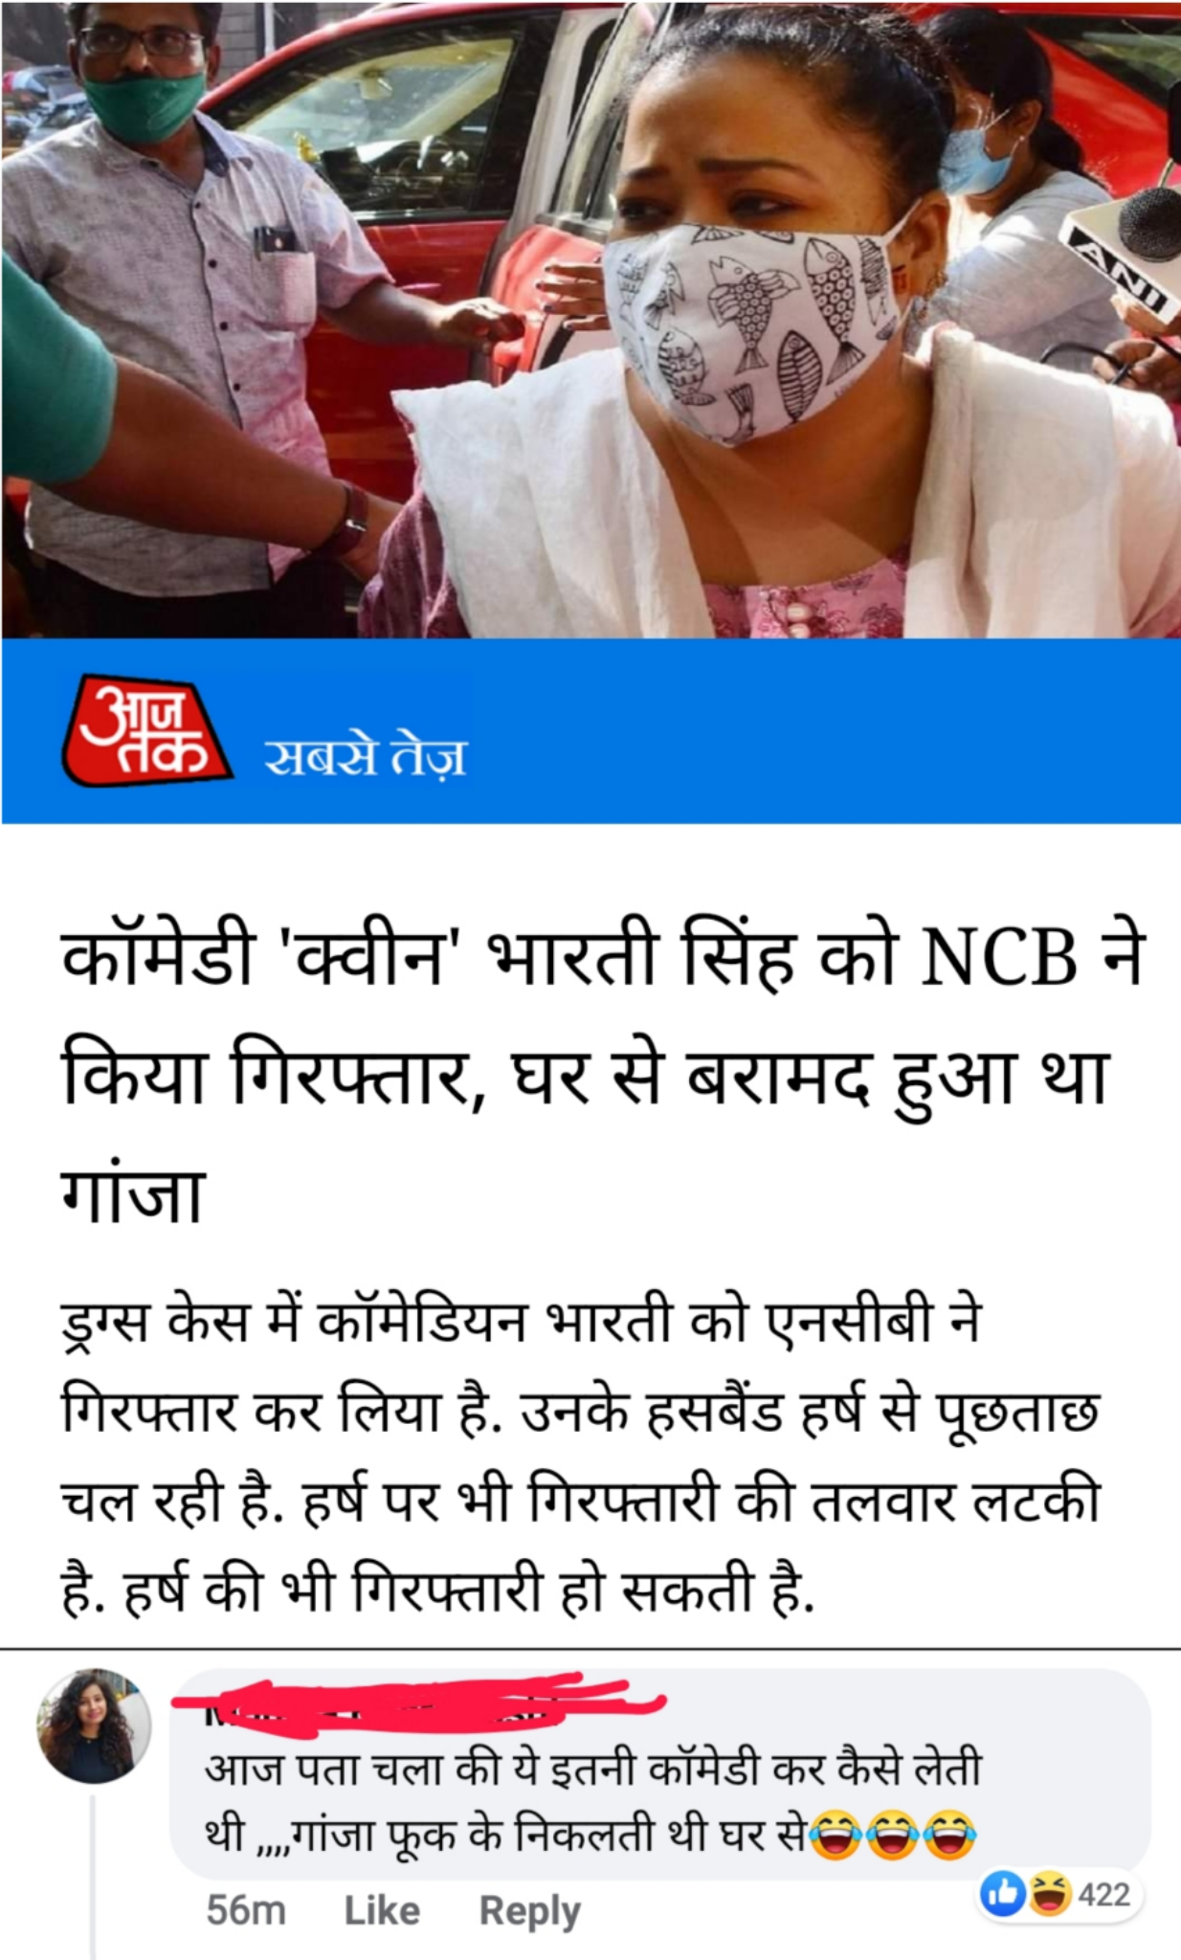This screenshot has width=1181, height=1960.
Task: Click the comment thread line below avatar
Action: (94, 1878)
